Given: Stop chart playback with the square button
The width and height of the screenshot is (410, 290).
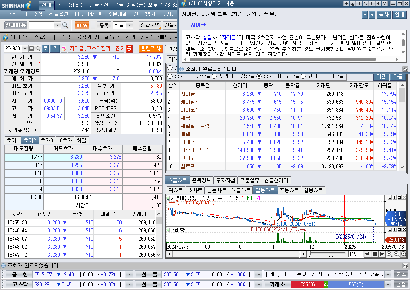Looking at the screenshot, I should [x=375, y=254].
